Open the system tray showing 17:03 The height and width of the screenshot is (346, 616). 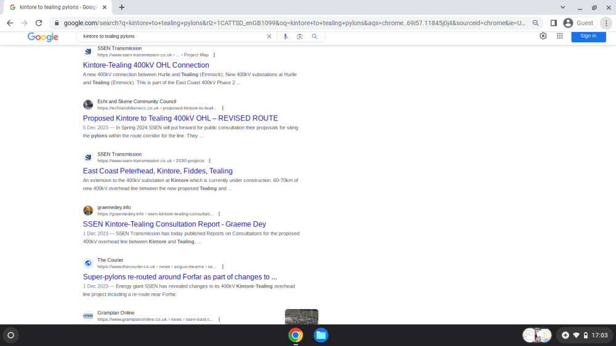(585, 336)
